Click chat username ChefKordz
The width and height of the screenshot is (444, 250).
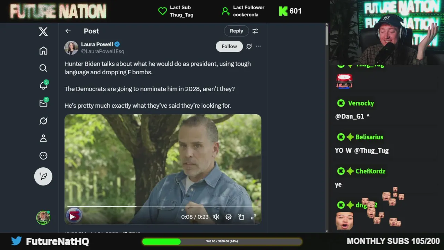[x=370, y=171]
